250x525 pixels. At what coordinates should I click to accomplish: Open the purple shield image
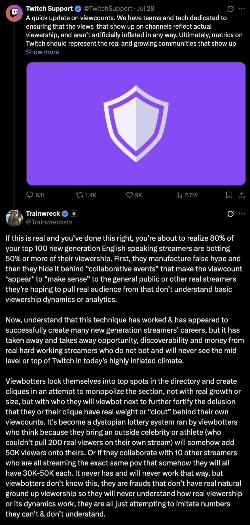[x=136, y=124]
